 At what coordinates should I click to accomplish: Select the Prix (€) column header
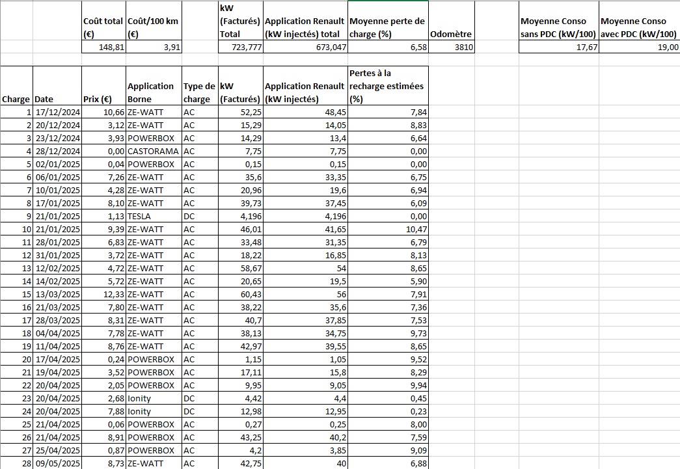pyautogui.click(x=103, y=86)
